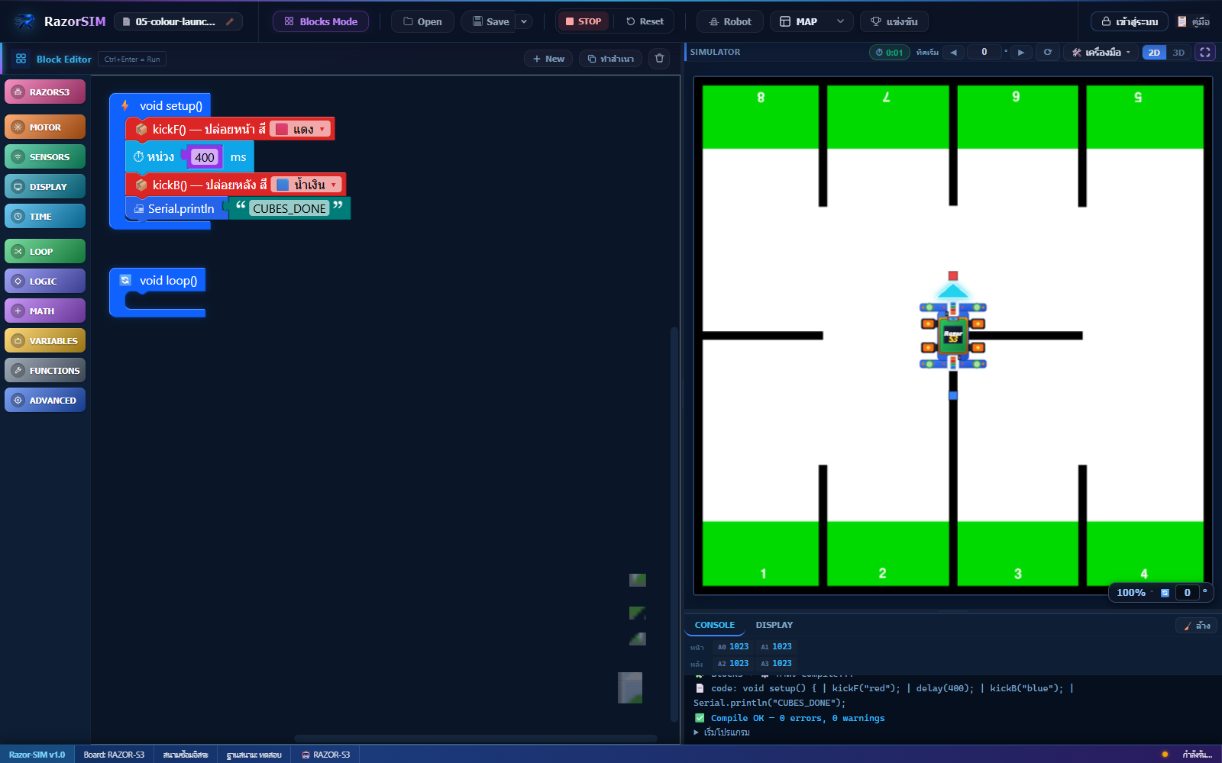
Task: Click the CUBES_DONE string field
Action: (x=289, y=208)
